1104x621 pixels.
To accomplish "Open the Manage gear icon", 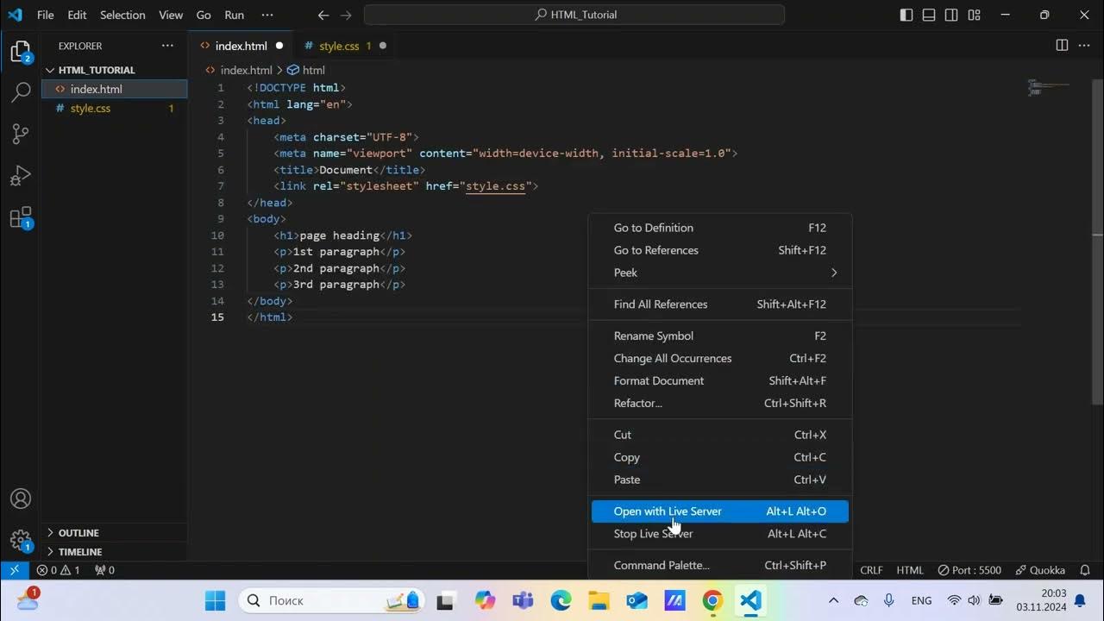I will tap(21, 541).
